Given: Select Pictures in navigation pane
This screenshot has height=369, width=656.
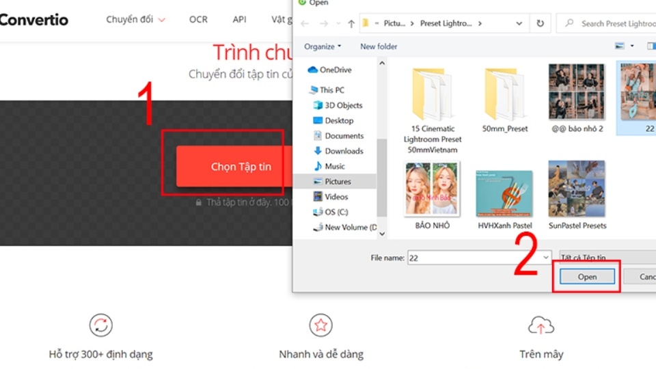Looking at the screenshot, I should (x=332, y=182).
